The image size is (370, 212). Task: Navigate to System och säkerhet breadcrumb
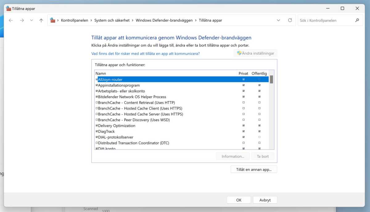click(x=112, y=20)
